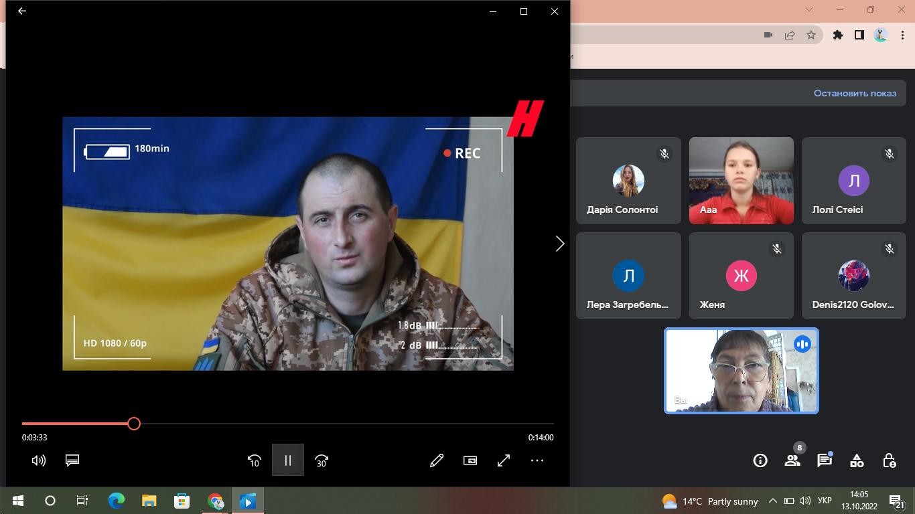Go back with the player's arrow
The width and height of the screenshot is (915, 514).
click(x=22, y=11)
